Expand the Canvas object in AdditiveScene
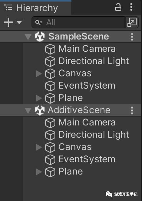The width and height of the screenshot is (142, 201). (39, 147)
